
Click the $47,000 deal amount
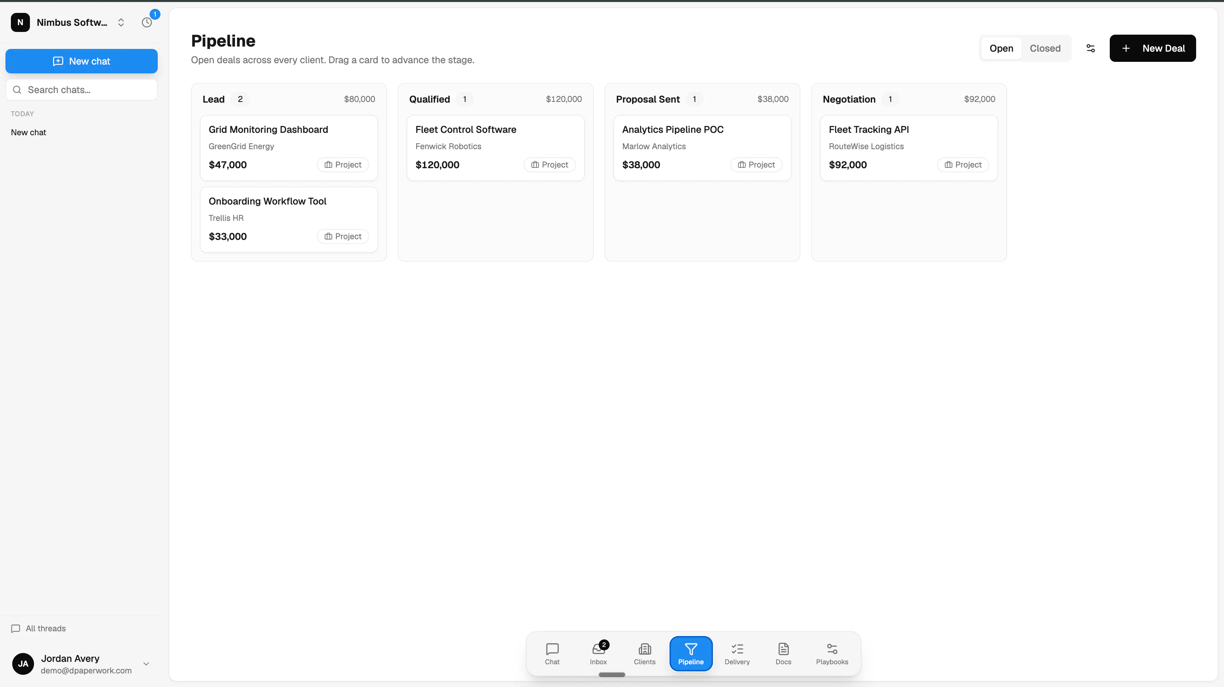click(x=227, y=165)
